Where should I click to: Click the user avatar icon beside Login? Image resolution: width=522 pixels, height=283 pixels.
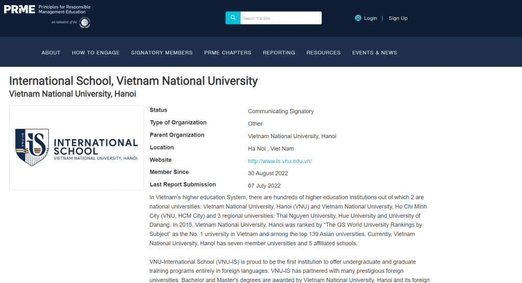pyautogui.click(x=358, y=18)
